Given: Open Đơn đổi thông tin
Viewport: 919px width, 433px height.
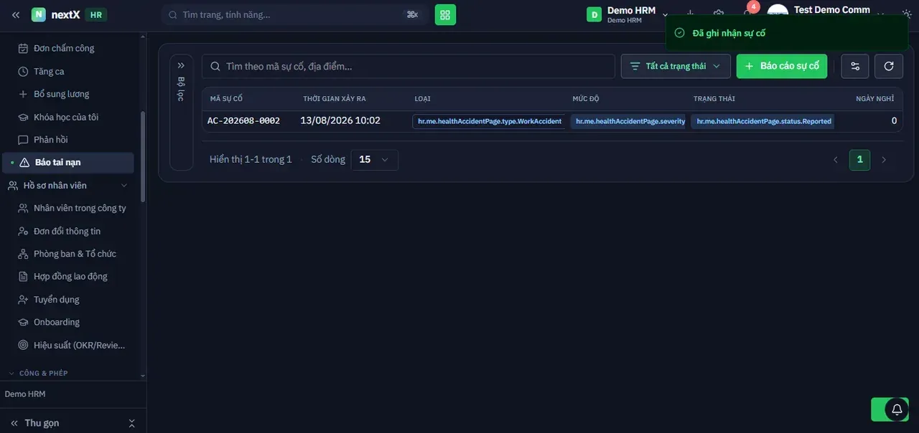Looking at the screenshot, I should [67, 231].
